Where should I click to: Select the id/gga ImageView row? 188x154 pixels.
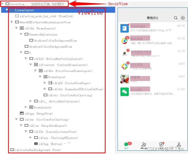(36, 114)
